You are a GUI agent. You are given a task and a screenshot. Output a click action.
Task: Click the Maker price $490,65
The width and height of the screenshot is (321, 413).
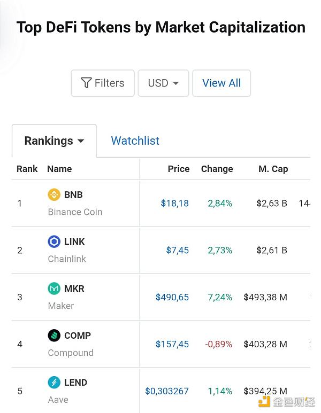coord(172,297)
